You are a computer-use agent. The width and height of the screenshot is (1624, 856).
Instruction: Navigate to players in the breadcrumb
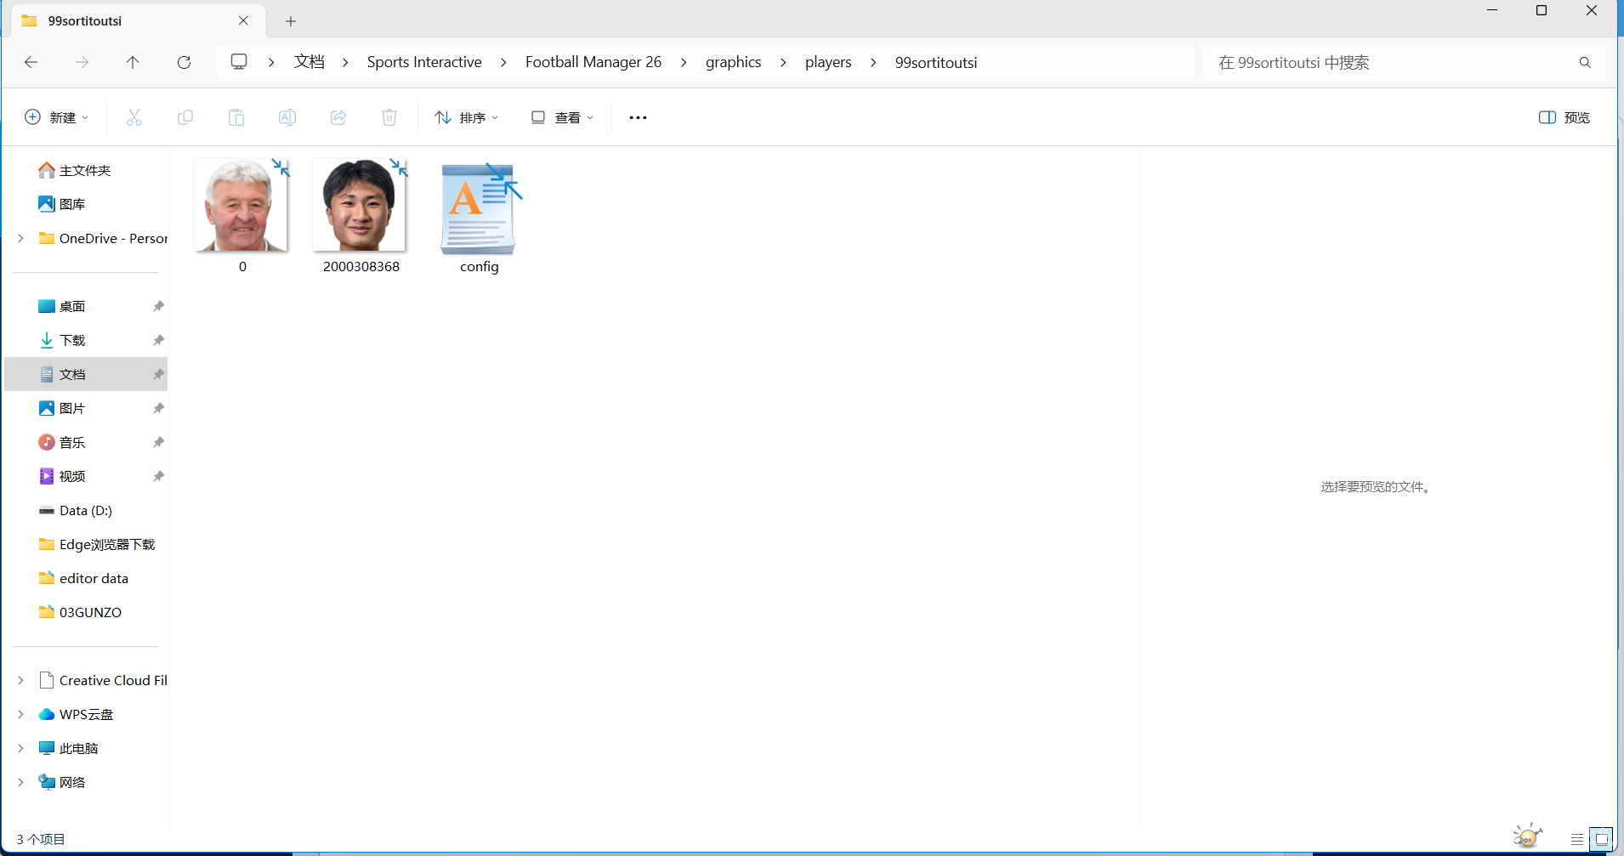coord(828,62)
